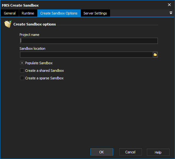Toggle the Populate Sandbox checkbox
Image resolution: width=175 pixels, height=159 pixels.
tap(22, 63)
